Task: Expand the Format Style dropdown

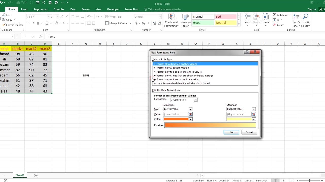Action: pos(196,100)
